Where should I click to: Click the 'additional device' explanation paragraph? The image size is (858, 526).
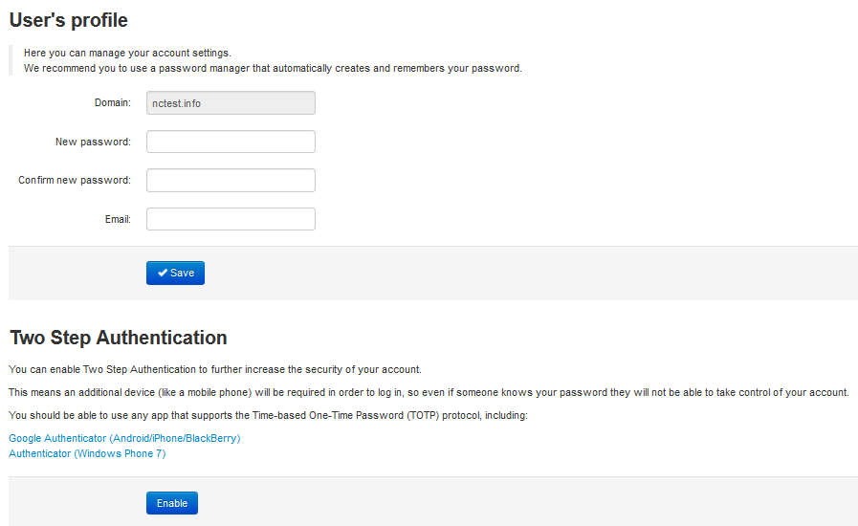[x=429, y=392]
